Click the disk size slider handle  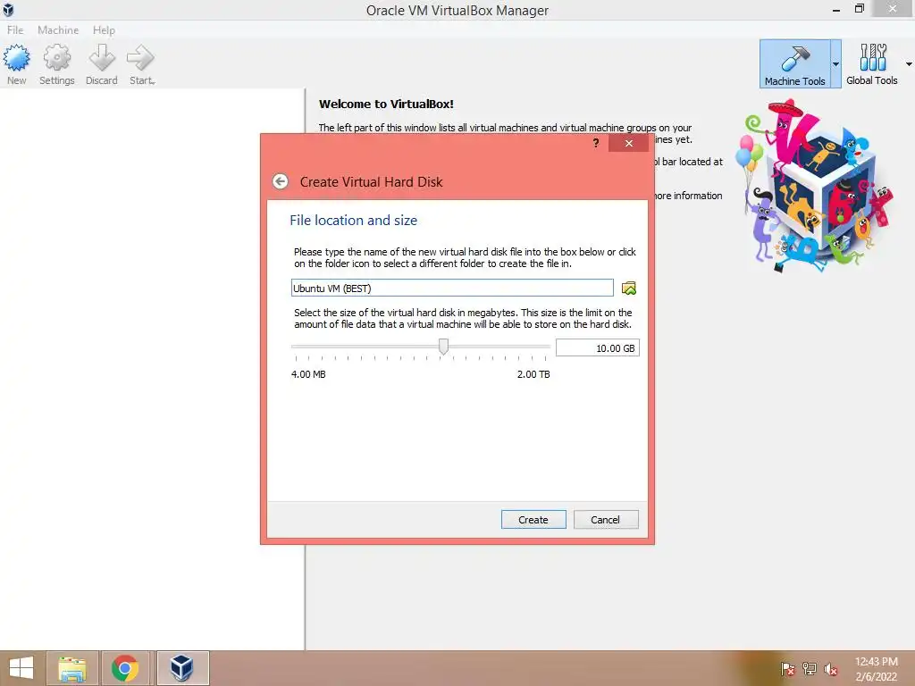coord(443,347)
